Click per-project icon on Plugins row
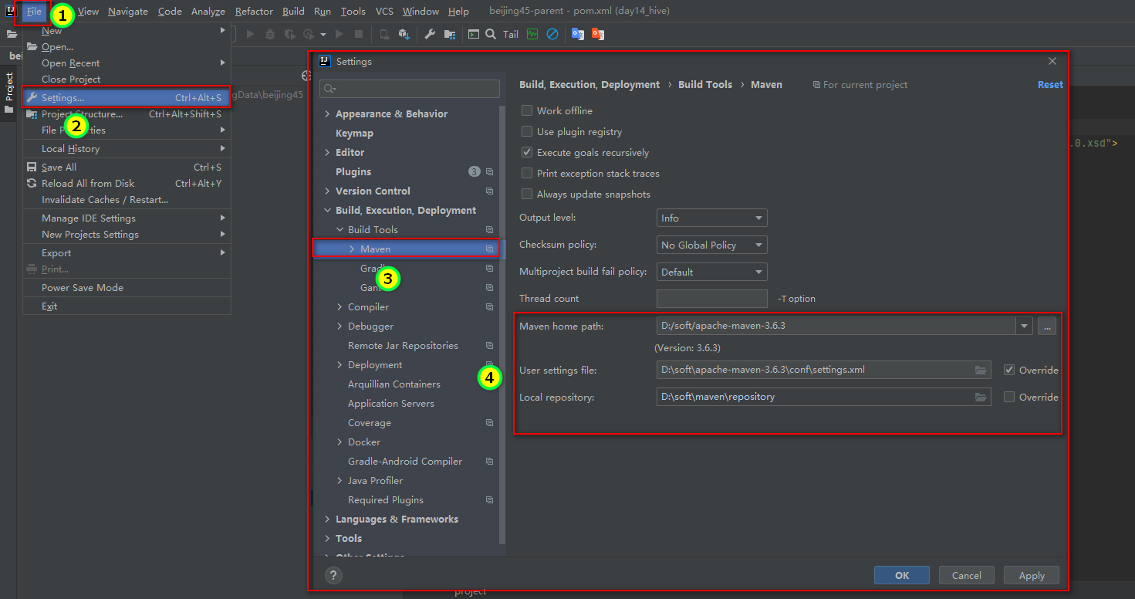1135x599 pixels. 490,172
